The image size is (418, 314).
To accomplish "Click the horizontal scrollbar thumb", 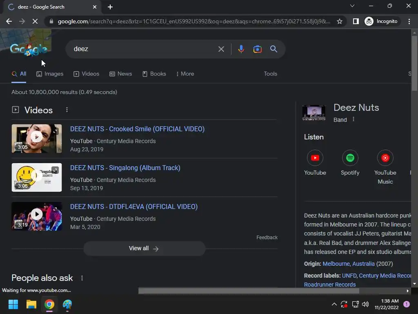I will 249,291.
